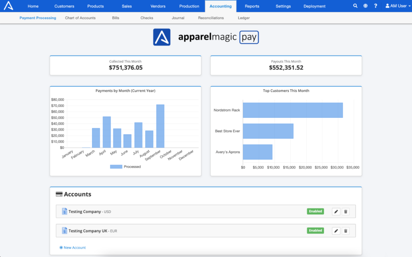Viewport: 412px width, 257px height.
Task: Edit the Testing Company USD account
Action: pyautogui.click(x=336, y=212)
